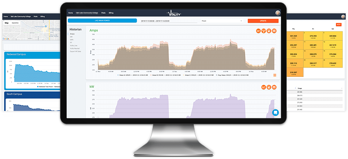Open the Amps chart hamburger menu
This screenshot has height=159, width=348.
(275, 75)
